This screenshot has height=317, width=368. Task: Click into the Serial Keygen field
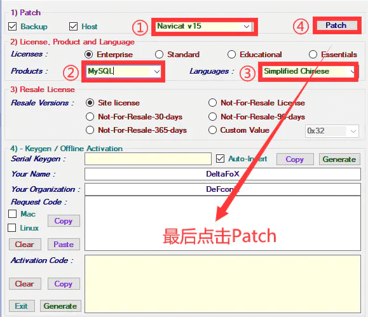pos(148,159)
